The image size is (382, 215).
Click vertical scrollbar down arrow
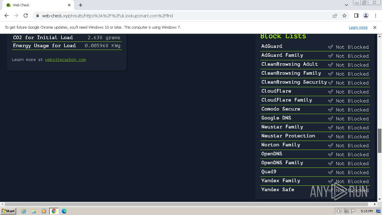pyautogui.click(x=379, y=199)
